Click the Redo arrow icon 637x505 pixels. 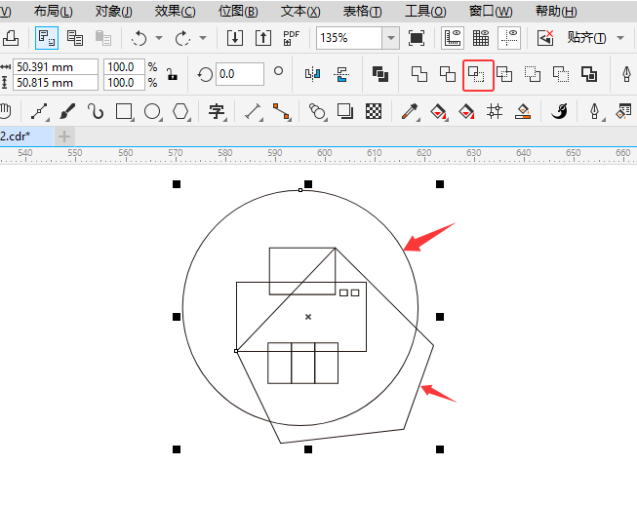[182, 39]
